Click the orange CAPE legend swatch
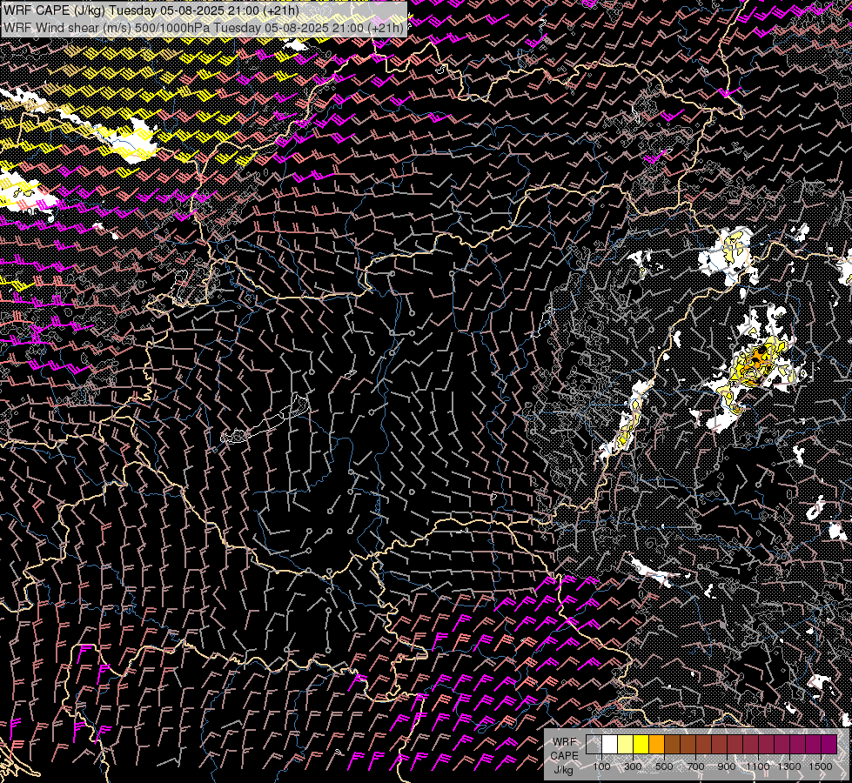 [656, 745]
